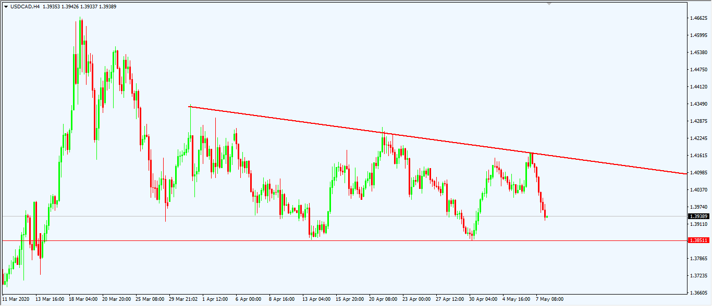The height and width of the screenshot is (306, 712).
Task: Click the 1.45995 price axis label
Action: [698, 35]
